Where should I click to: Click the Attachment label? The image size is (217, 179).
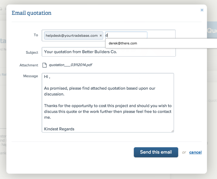[29, 65]
